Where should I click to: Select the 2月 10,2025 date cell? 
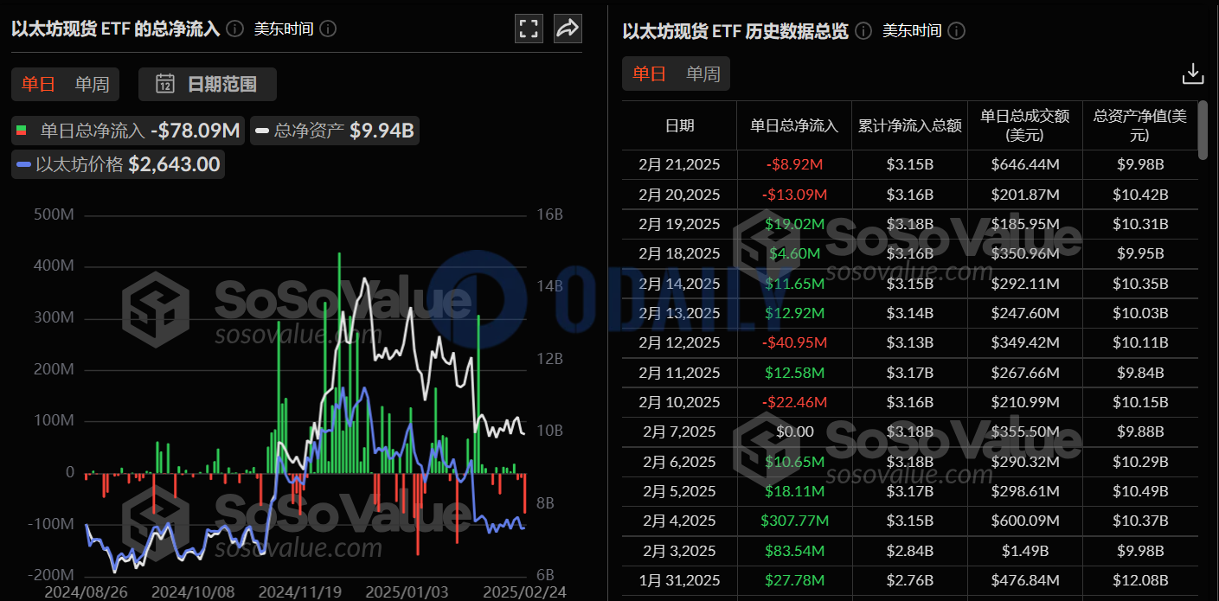(x=679, y=401)
